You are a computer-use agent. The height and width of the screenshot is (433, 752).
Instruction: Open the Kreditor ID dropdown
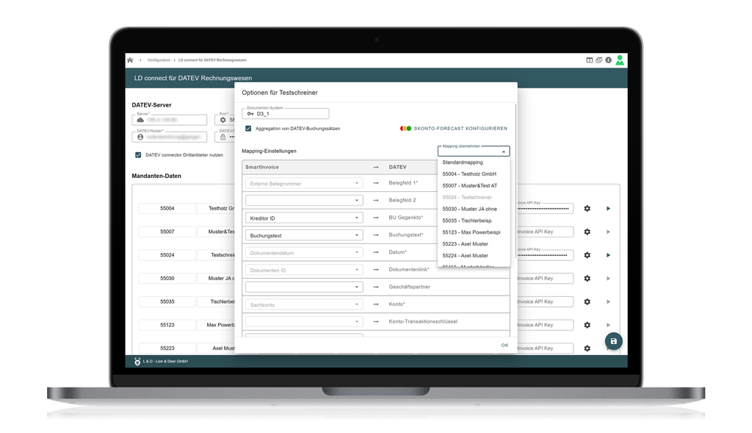click(304, 218)
